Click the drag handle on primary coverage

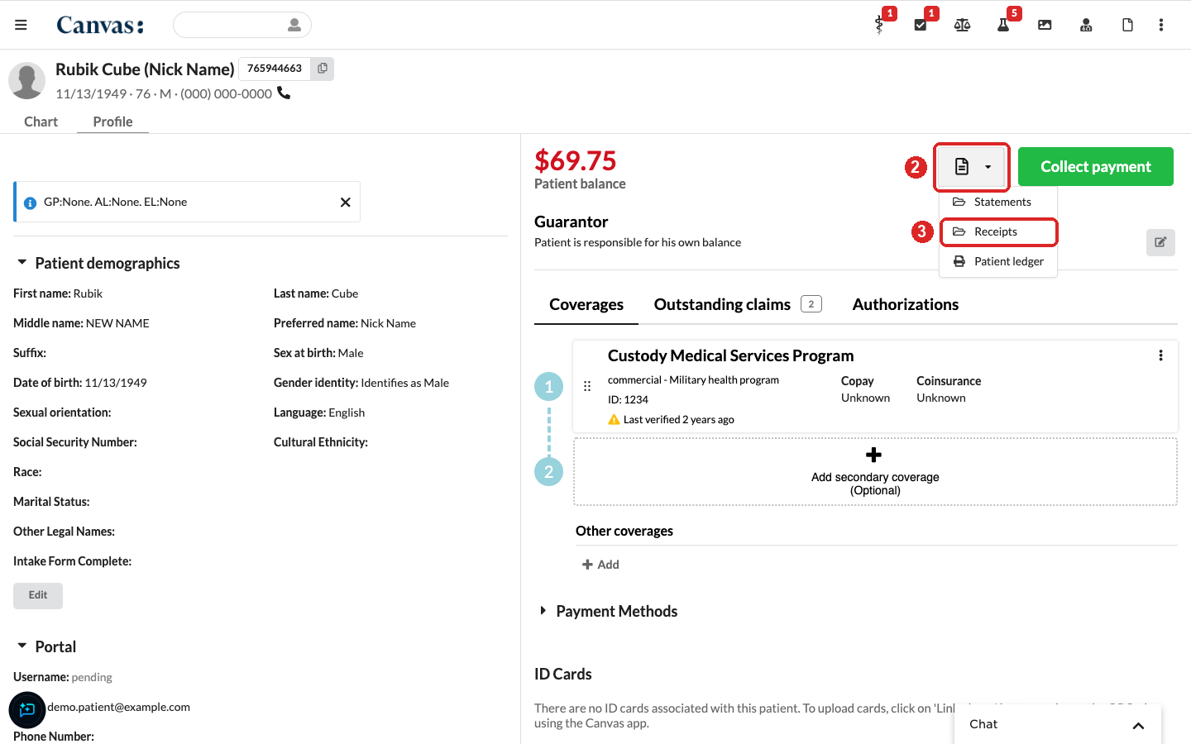(587, 386)
